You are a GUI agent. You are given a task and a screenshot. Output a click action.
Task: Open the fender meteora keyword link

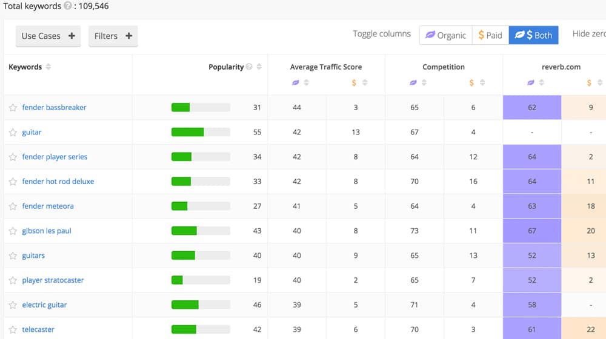coord(48,206)
